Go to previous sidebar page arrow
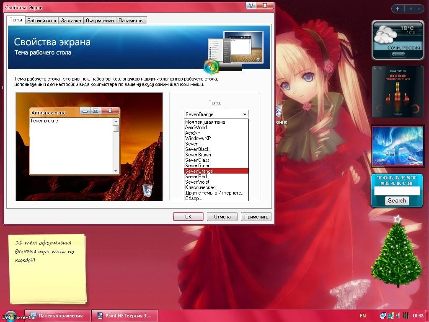The height and width of the screenshot is (322, 429). pyautogui.click(x=411, y=9)
